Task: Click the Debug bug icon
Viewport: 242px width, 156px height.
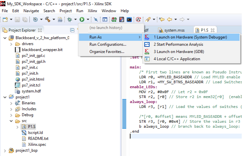Action: [x=70, y=19]
